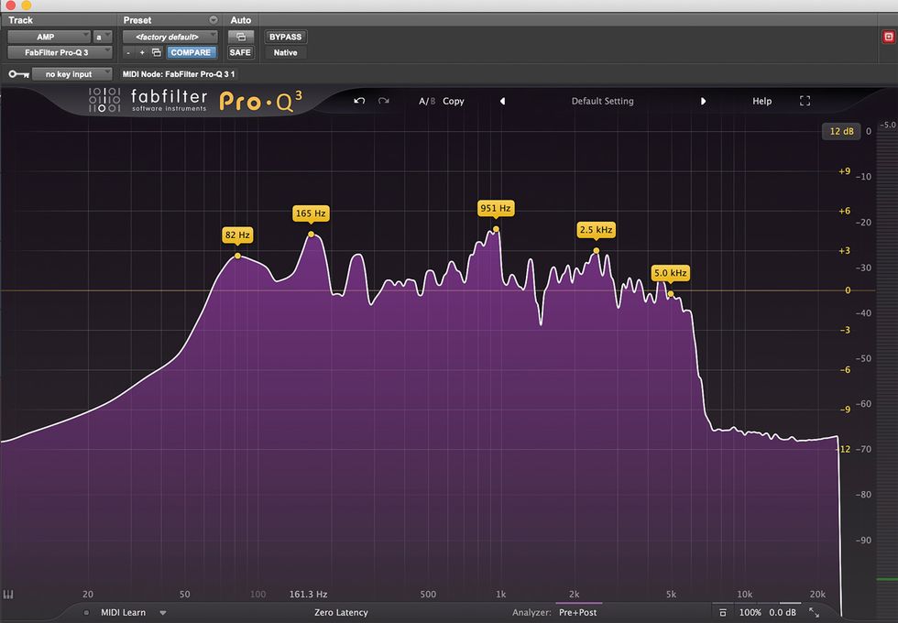Open Help in Pro-Q 3
This screenshot has width=898, height=623.
(x=761, y=101)
